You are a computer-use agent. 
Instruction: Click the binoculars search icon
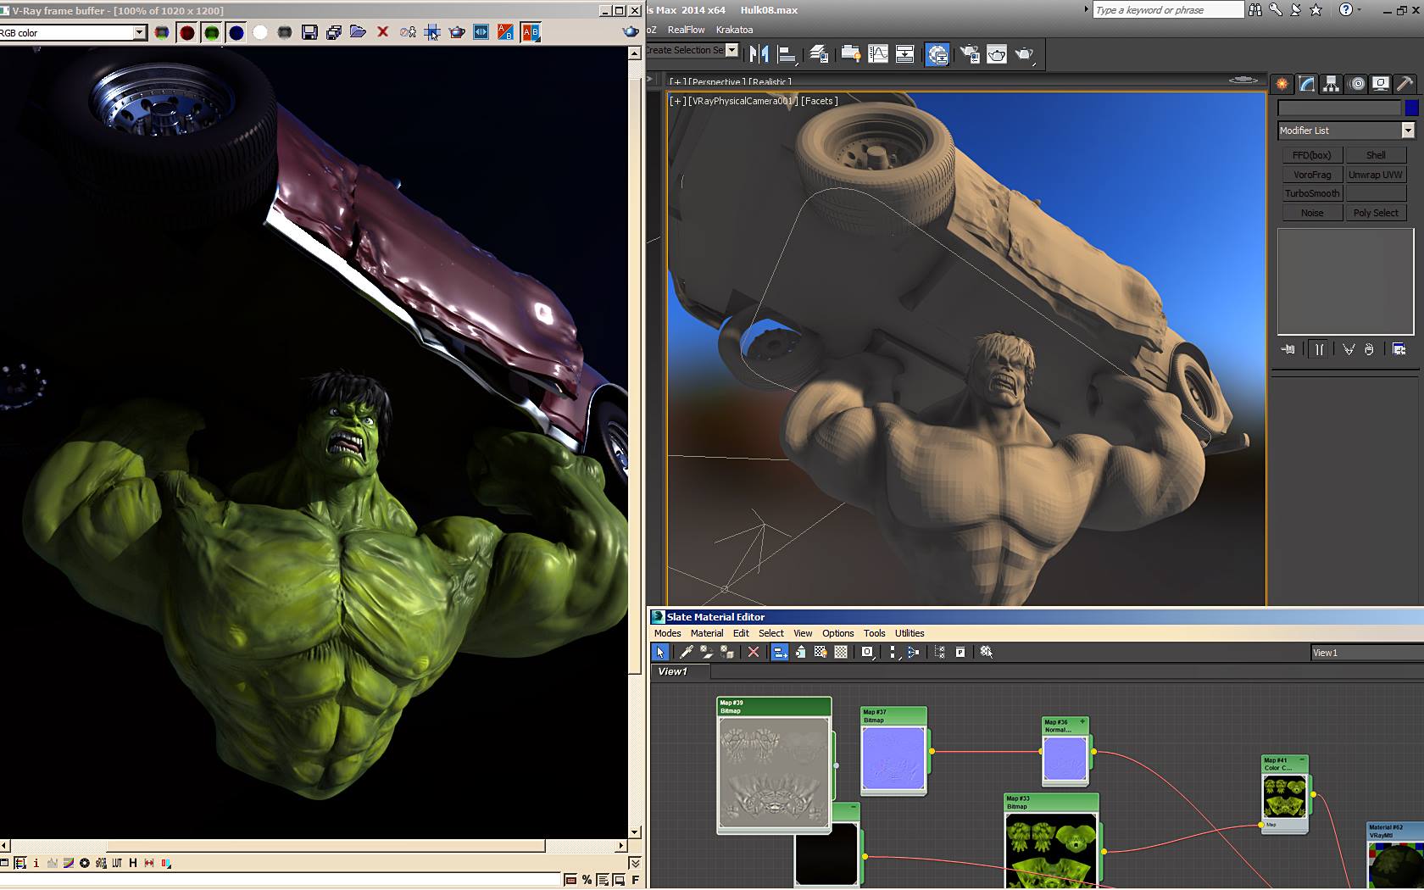[x=1255, y=10]
